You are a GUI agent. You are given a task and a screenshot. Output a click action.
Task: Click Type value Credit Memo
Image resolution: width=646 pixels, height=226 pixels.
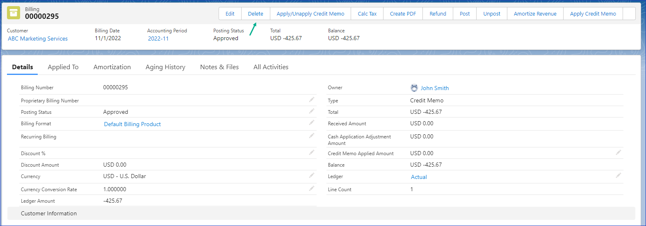[427, 100]
